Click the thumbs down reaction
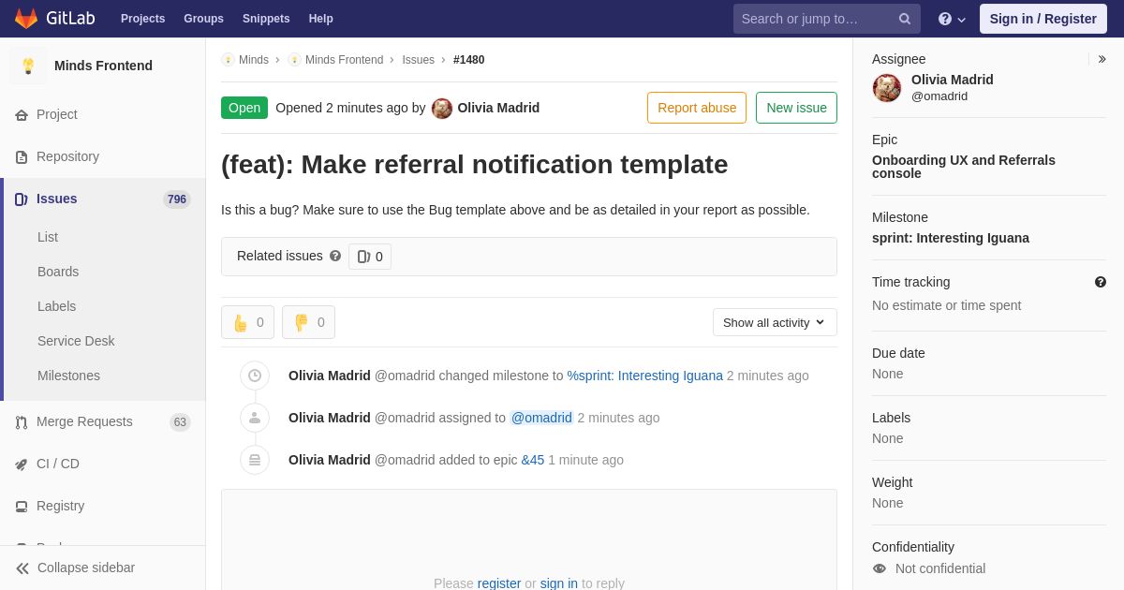Image resolution: width=1124 pixels, height=590 pixels. click(x=308, y=322)
